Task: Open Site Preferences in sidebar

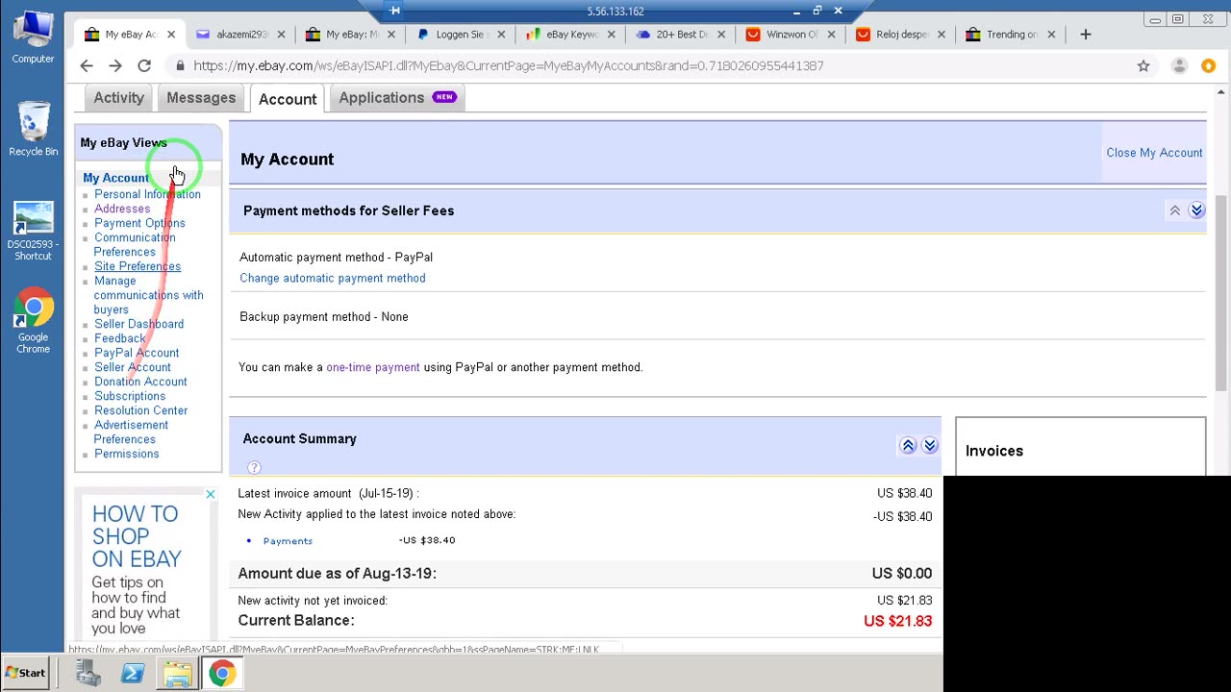Action: 138,266
